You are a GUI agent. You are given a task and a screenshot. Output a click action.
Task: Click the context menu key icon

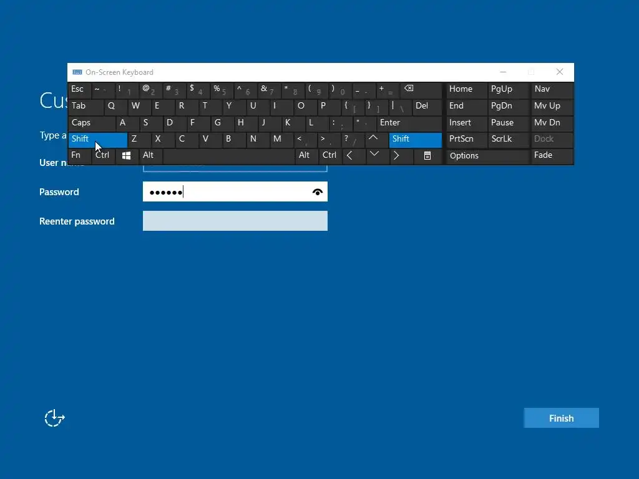[x=427, y=155]
